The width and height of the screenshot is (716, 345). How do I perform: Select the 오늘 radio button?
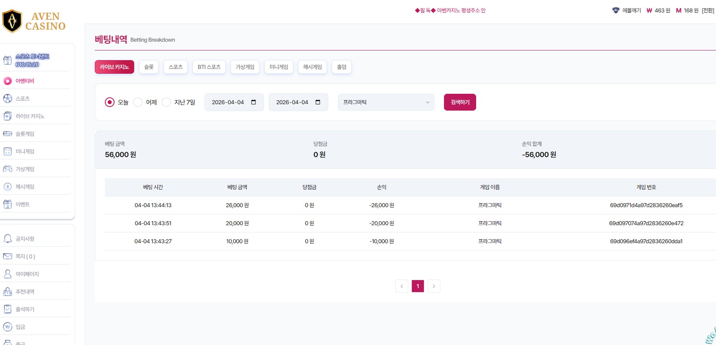click(x=110, y=102)
